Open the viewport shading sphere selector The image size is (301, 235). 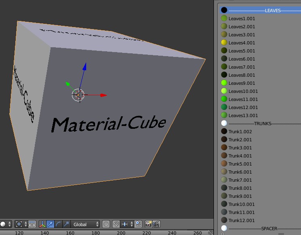[x=5, y=224]
